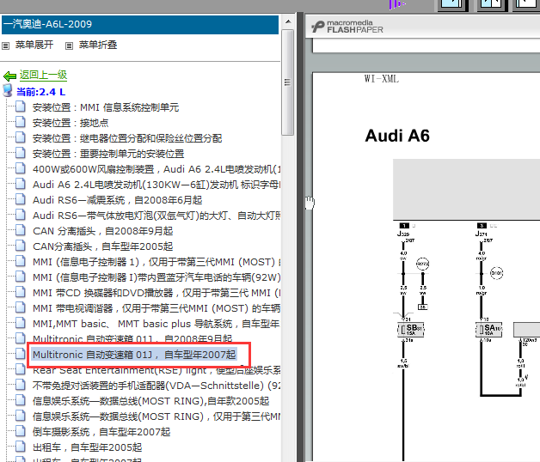Open 信息娱乐系统—数据总线(MOST RING),自年款2005起
This screenshot has height=462, width=540.
[150, 401]
